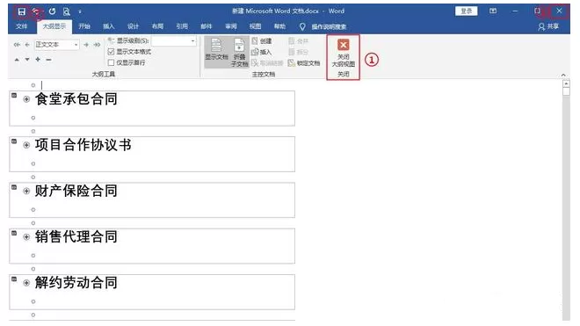Click the heading text 解约劳动合同
The width and height of the screenshot is (580, 326).
pos(76,283)
